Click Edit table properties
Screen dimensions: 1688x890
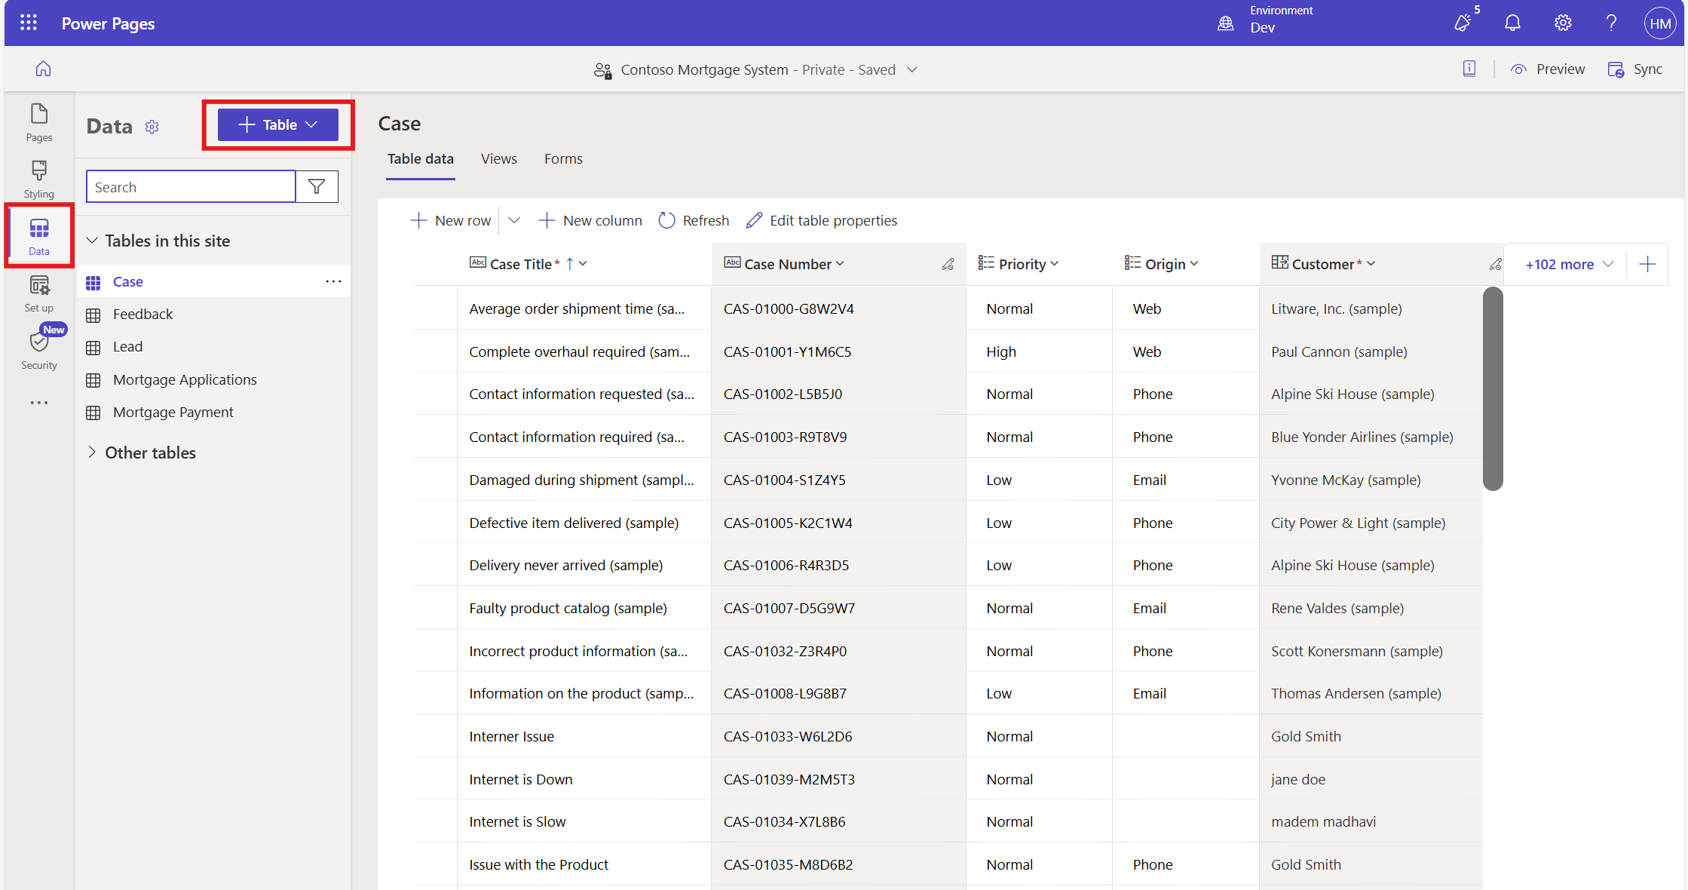[822, 220]
